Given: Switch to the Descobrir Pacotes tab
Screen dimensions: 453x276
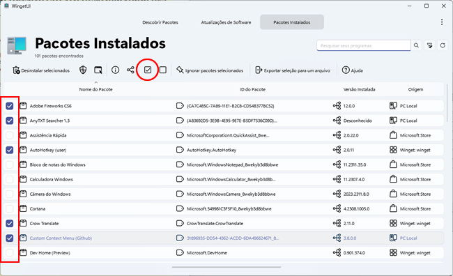Looking at the screenshot, I should 160,22.
